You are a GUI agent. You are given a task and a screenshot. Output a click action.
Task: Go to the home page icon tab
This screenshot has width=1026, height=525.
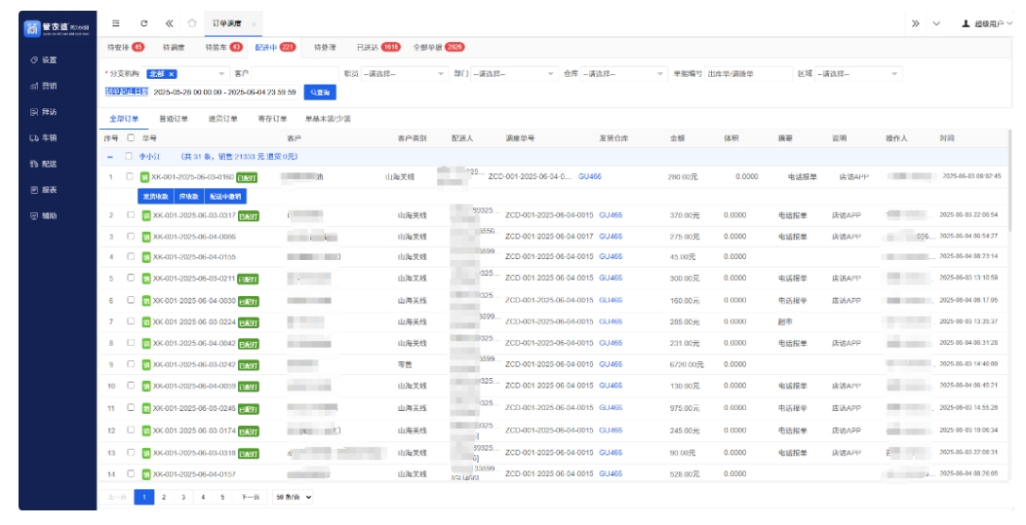[x=192, y=23]
